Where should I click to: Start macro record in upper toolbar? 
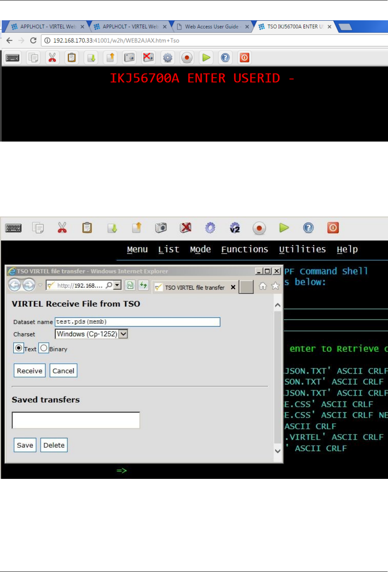tap(187, 58)
